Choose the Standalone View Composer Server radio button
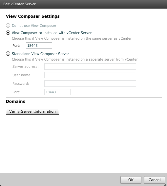Viewport: 167px width, 186px height. pyautogui.click(x=8, y=54)
